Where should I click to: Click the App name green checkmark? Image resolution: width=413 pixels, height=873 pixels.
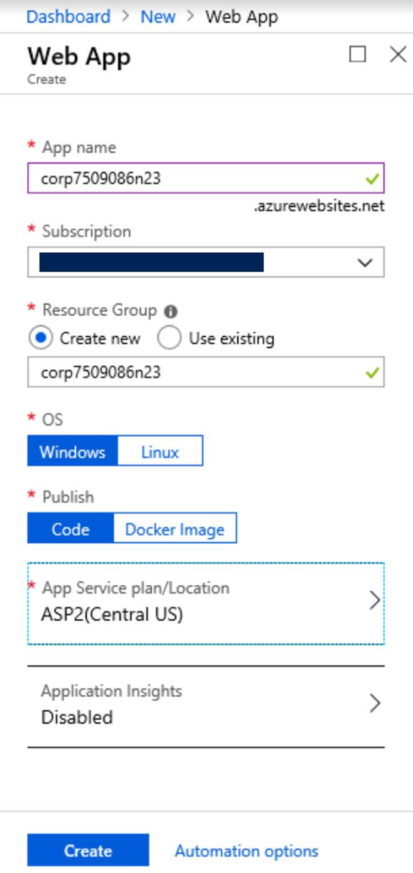[x=372, y=180]
